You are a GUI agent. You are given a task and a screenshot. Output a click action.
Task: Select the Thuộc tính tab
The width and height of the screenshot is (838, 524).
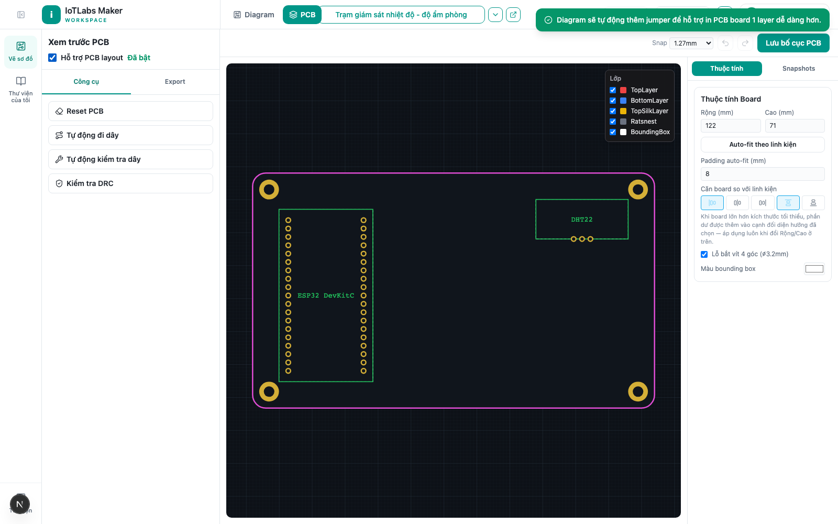point(727,69)
